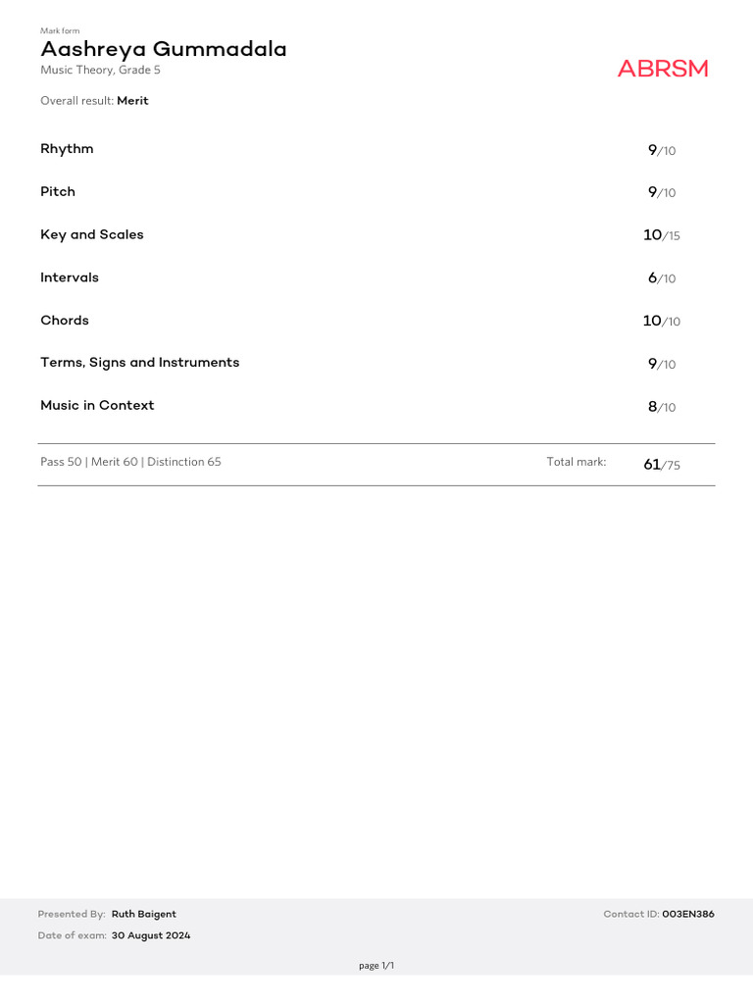
Task: Click the Rhythm section label
Action: click(67, 149)
